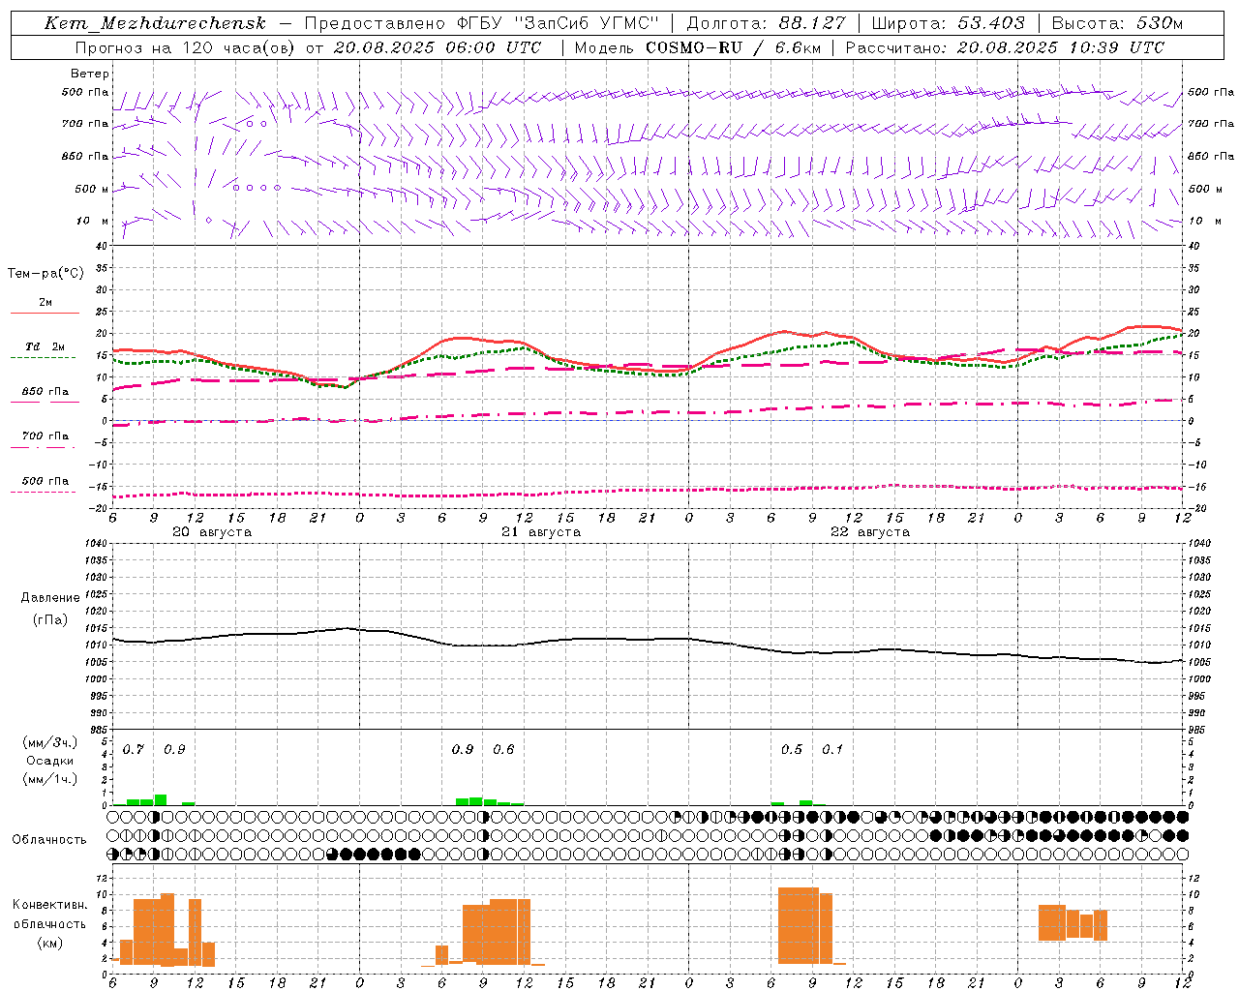Click the Конвективн. label of convective cloud panel
The image size is (1239, 991).
tap(50, 905)
